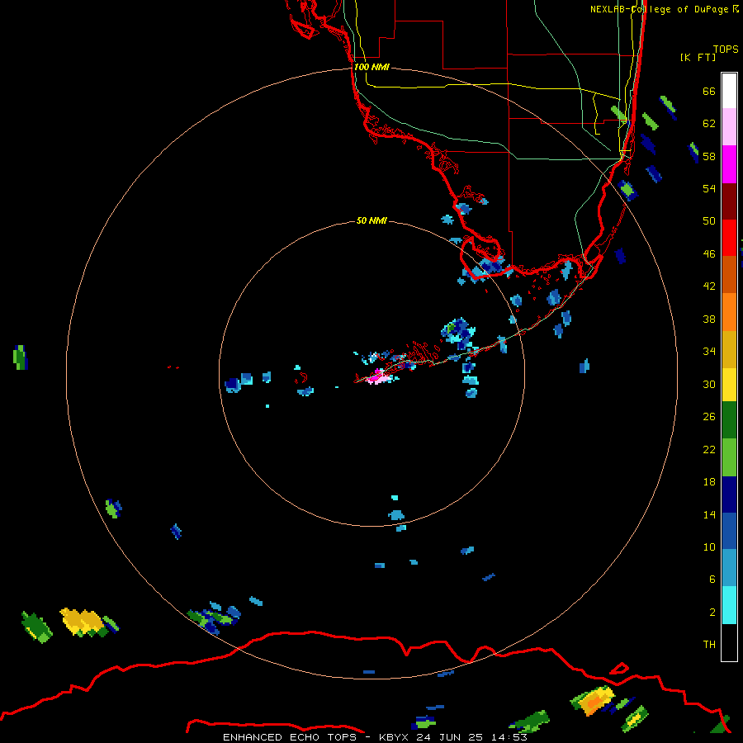Click the magenta echo at the radar center

377,377
